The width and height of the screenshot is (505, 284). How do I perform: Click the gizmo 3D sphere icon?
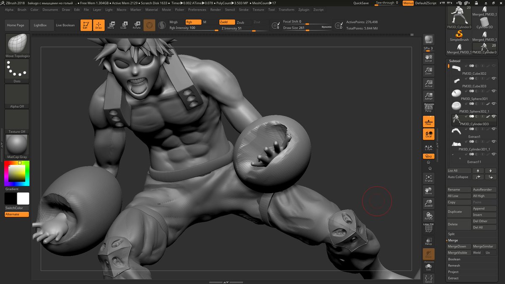tap(149, 25)
